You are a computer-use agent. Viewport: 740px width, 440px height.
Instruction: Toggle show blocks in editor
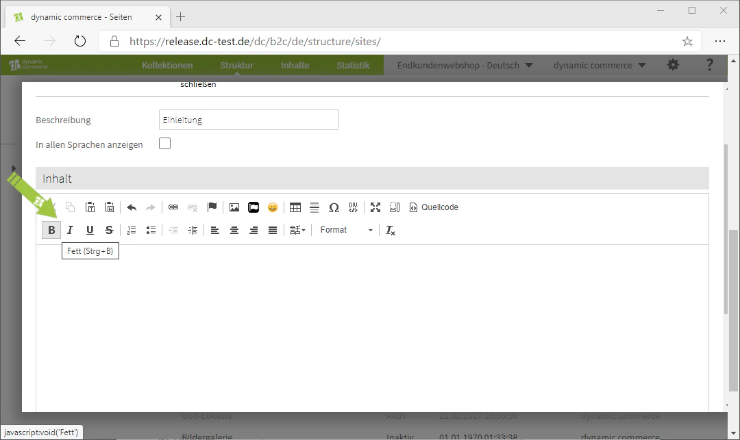(x=395, y=207)
